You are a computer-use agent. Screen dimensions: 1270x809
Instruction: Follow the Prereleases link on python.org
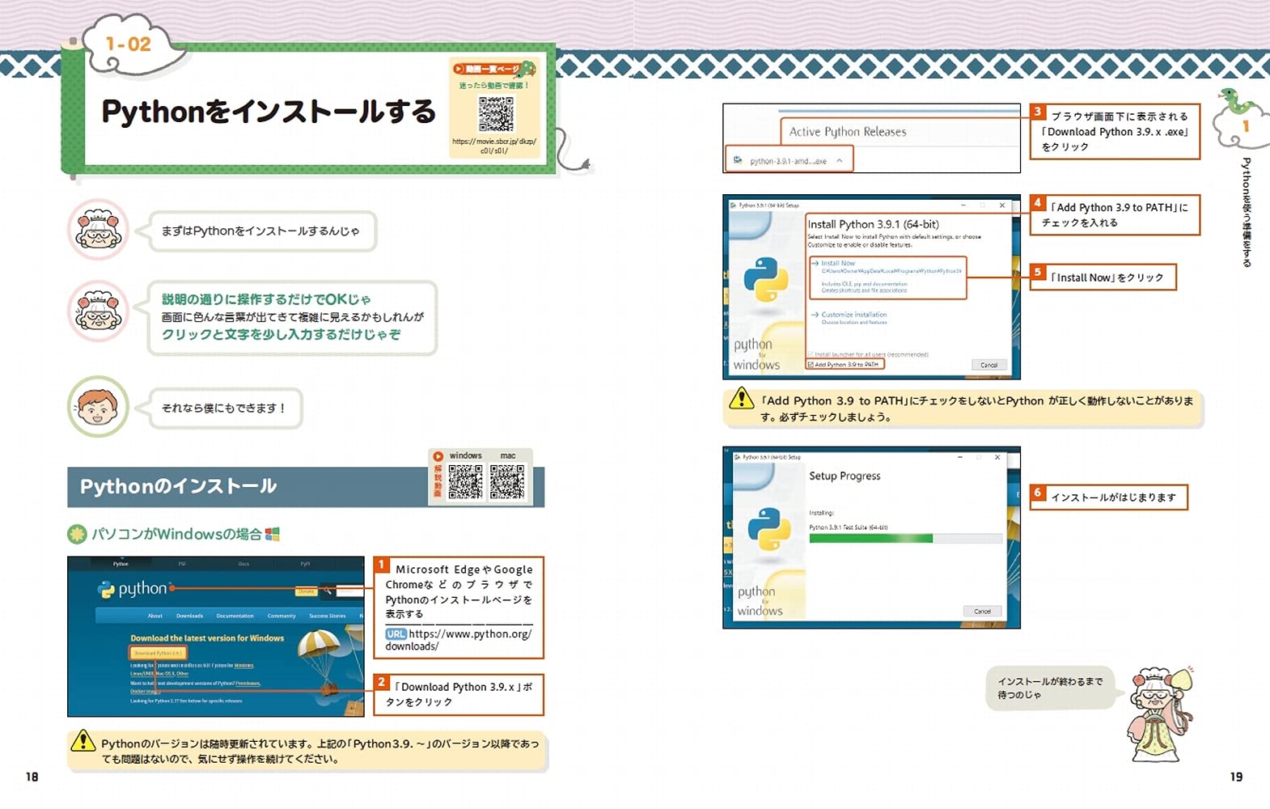pos(248,683)
